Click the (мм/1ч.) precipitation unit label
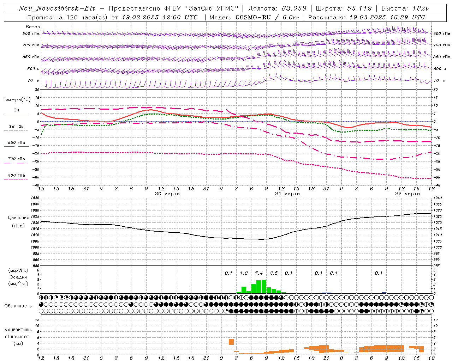Screen dimensions: 452x361 pyautogui.click(x=18, y=284)
